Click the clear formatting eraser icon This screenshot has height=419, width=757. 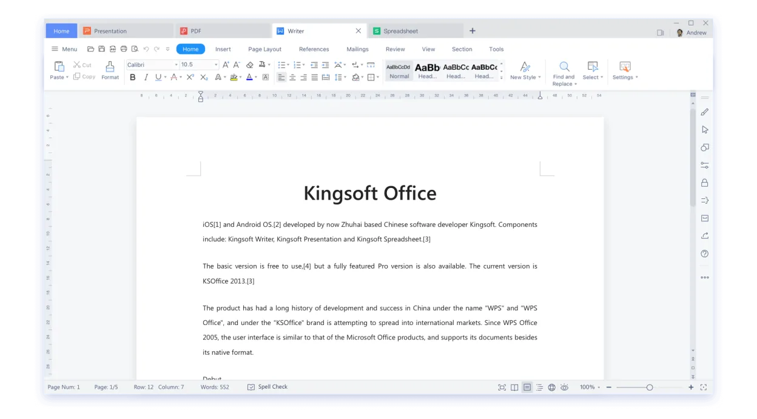coord(250,65)
